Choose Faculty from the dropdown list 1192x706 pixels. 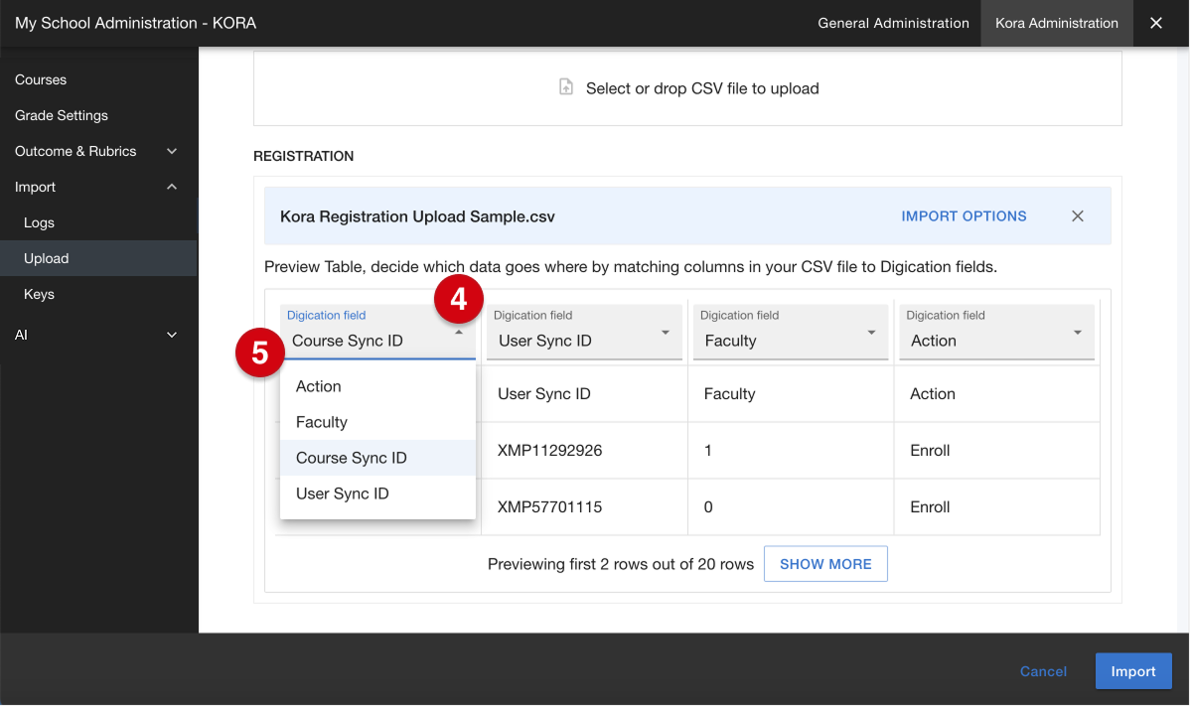pyautogui.click(x=377, y=422)
